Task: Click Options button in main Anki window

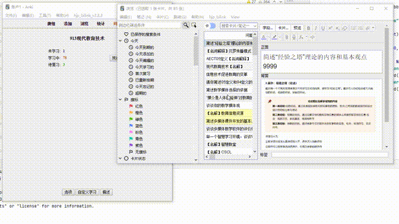Action: click(x=68, y=192)
